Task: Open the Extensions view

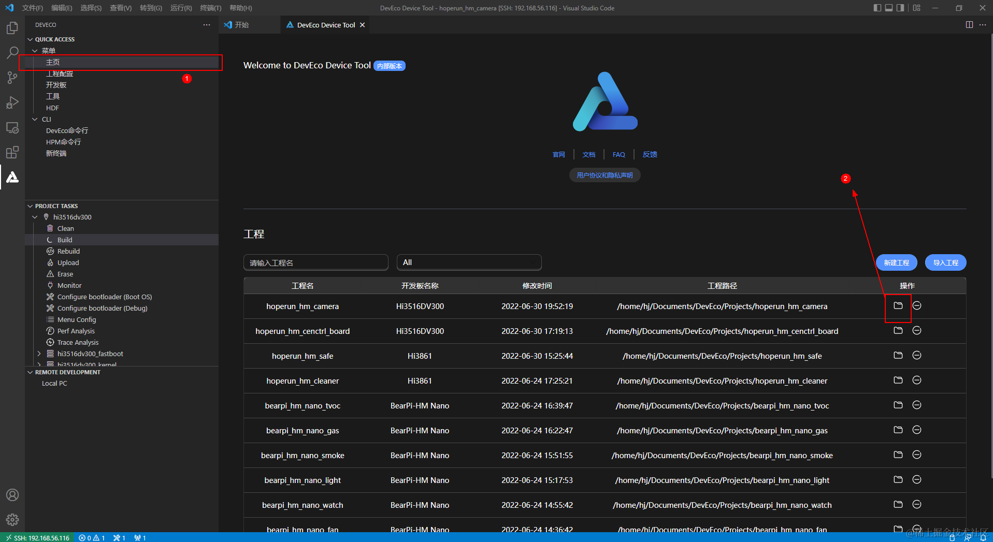Action: click(x=12, y=152)
